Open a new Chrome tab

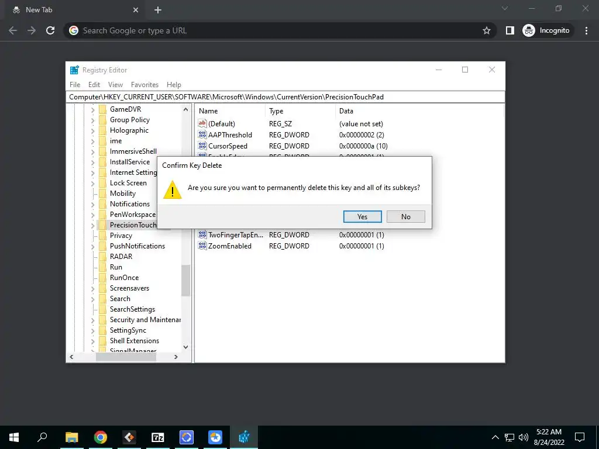tap(158, 11)
